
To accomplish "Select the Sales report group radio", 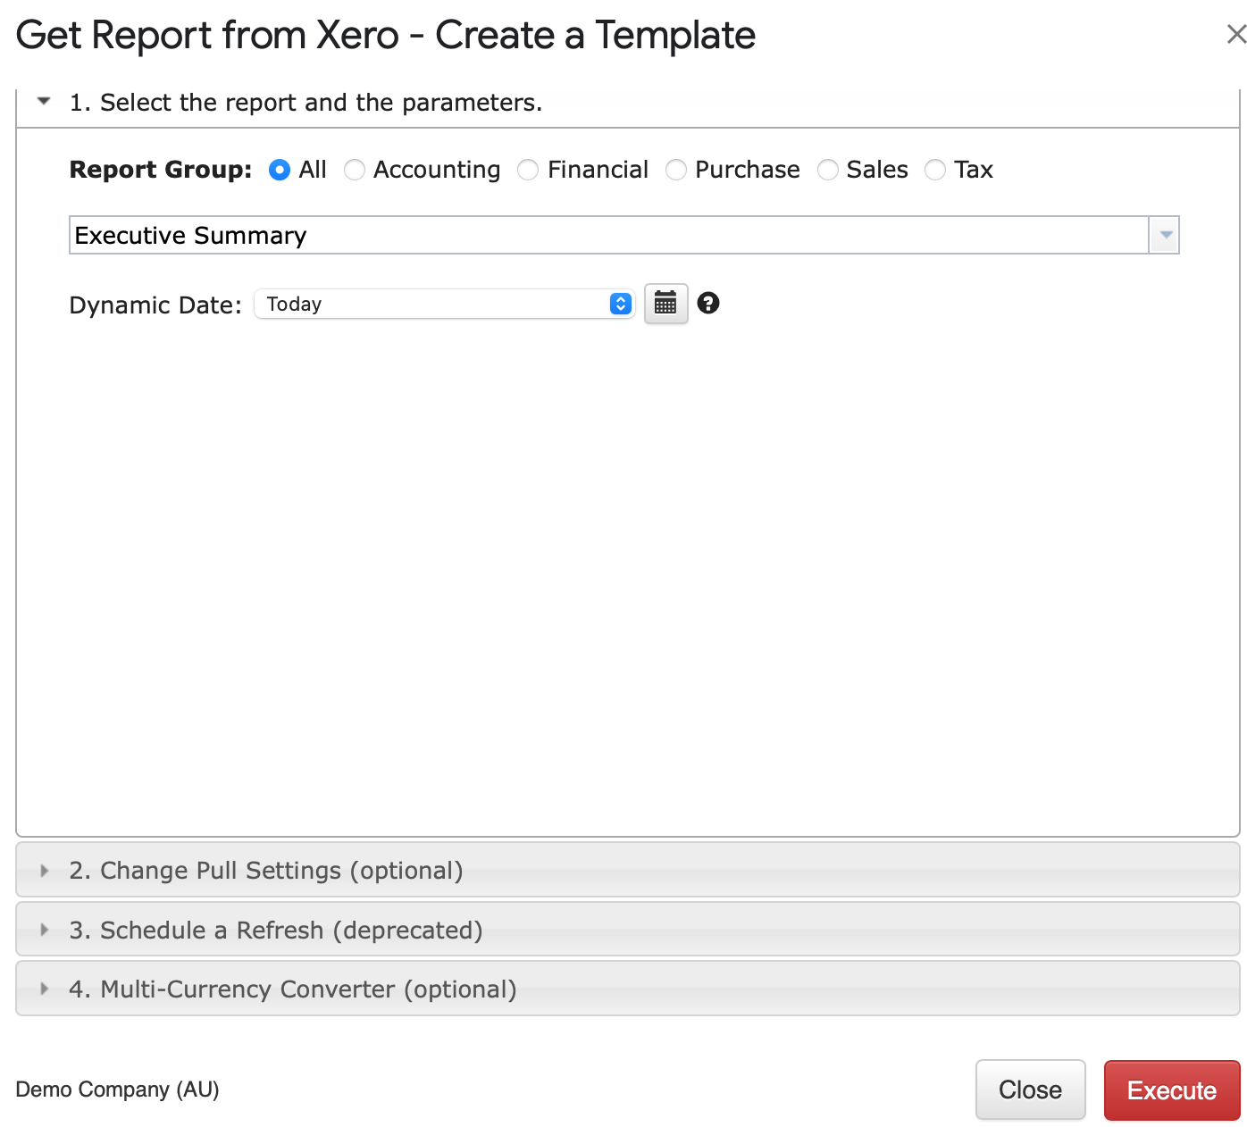I will (x=828, y=170).
